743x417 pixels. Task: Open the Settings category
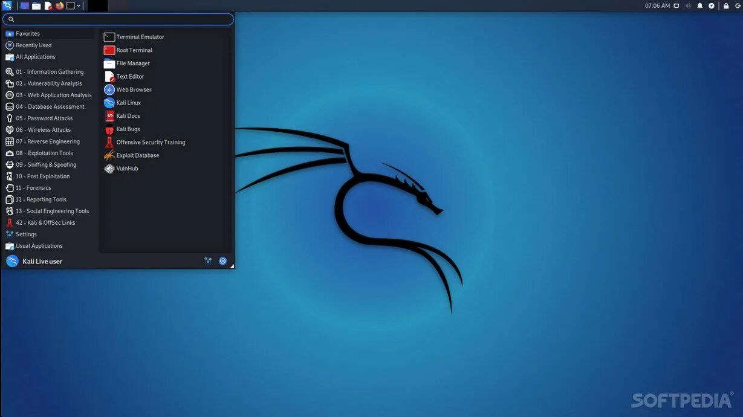(50, 234)
